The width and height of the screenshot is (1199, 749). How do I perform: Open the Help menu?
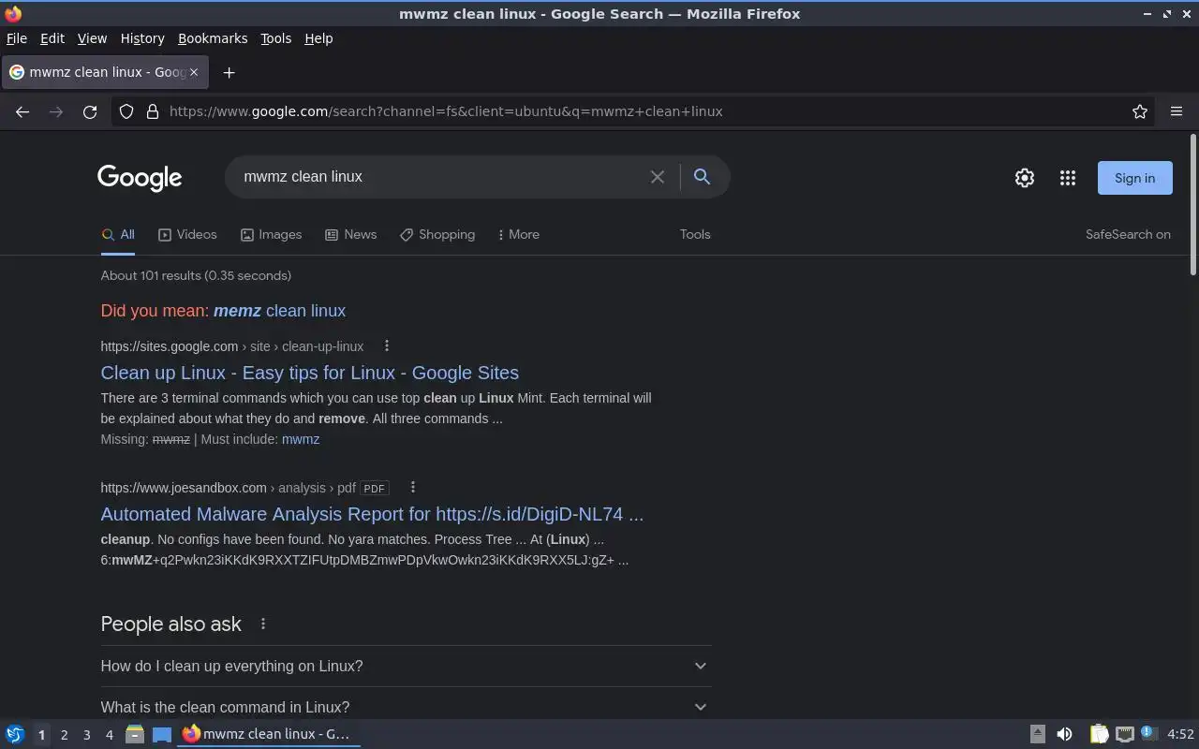pos(318,38)
